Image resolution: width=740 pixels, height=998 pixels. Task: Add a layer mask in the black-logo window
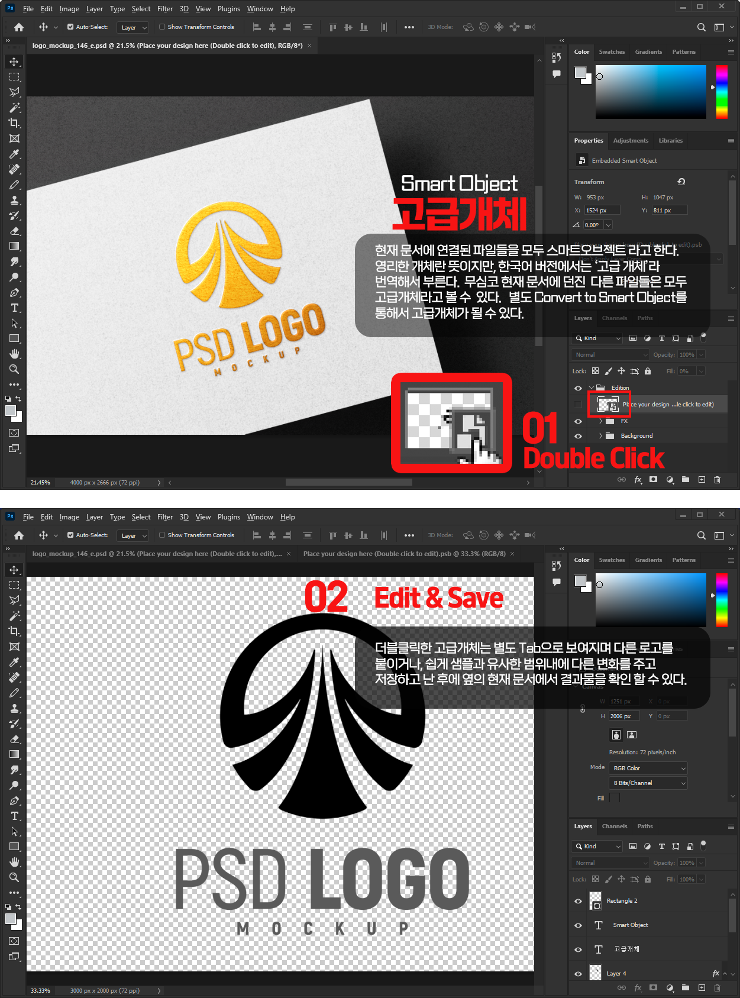coord(653,987)
